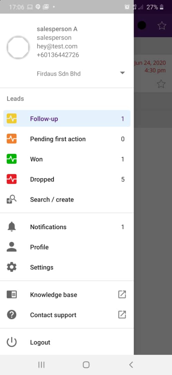Open the green Won leads icon
Image resolution: width=172 pixels, height=375 pixels.
pyautogui.click(x=12, y=159)
